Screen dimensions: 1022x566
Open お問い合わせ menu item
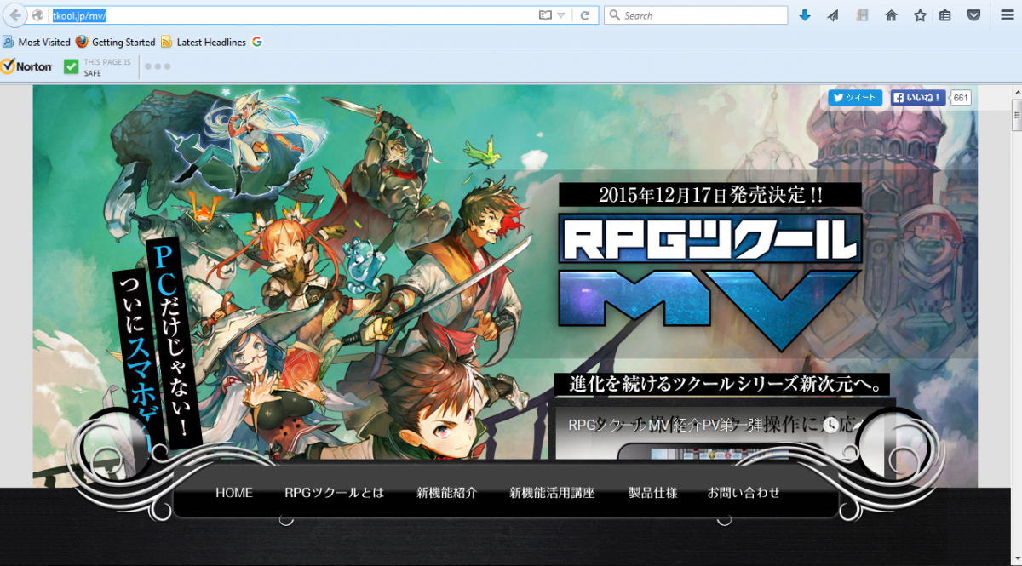pos(744,493)
